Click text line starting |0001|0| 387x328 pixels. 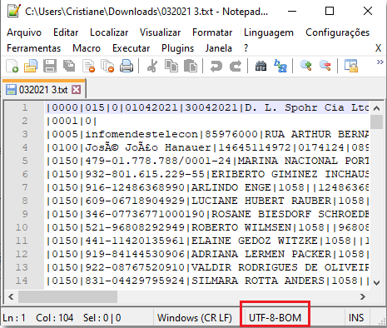coord(72,121)
